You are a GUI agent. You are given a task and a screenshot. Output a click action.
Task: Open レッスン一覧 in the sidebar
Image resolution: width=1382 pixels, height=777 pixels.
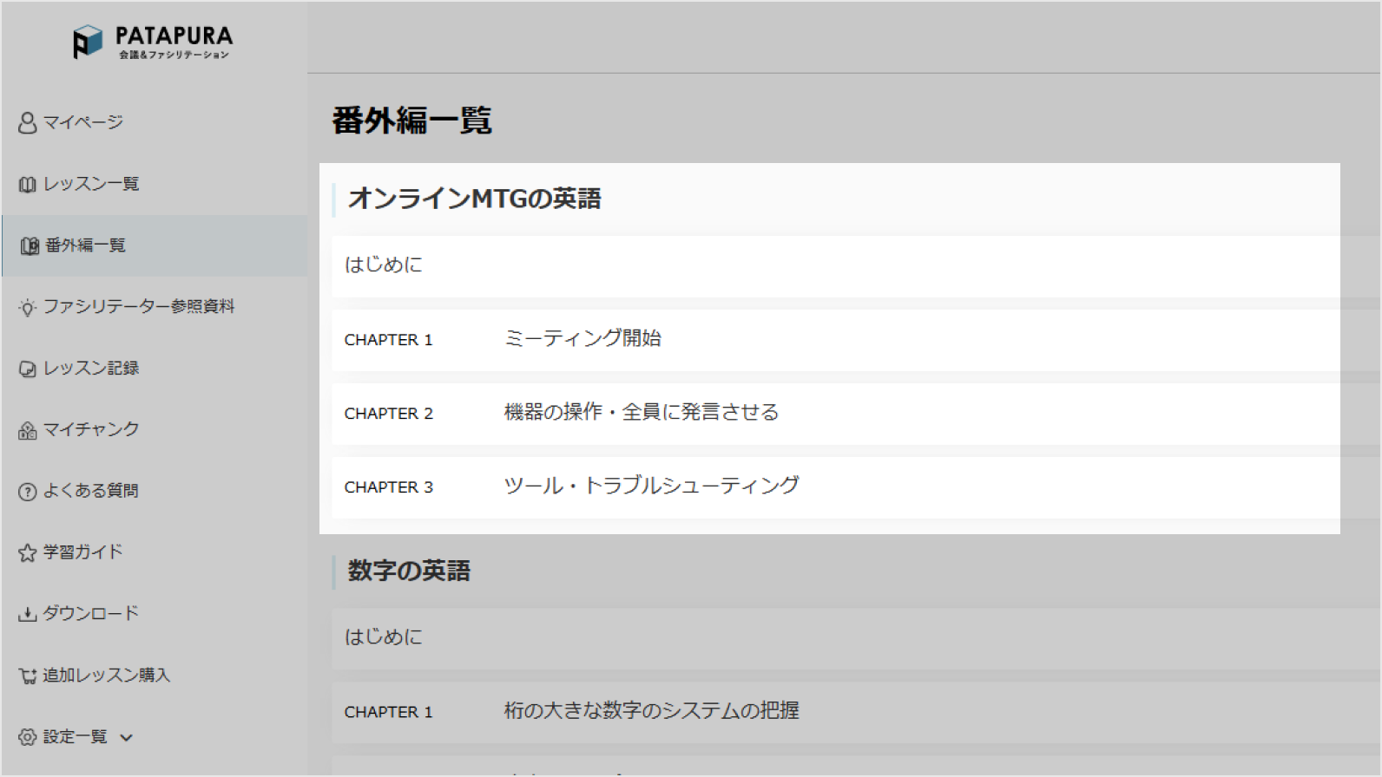pyautogui.click(x=91, y=184)
